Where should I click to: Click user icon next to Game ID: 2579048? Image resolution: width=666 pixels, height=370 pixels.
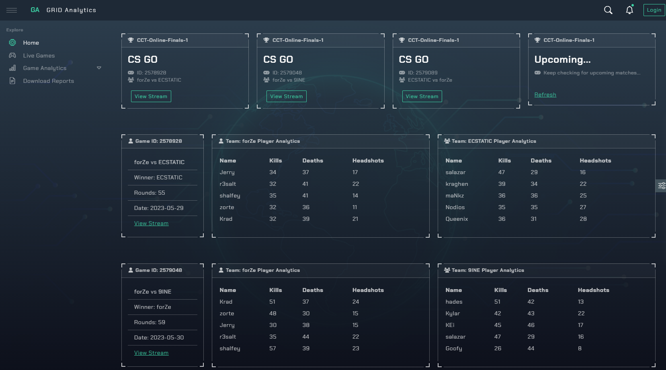[x=131, y=270]
